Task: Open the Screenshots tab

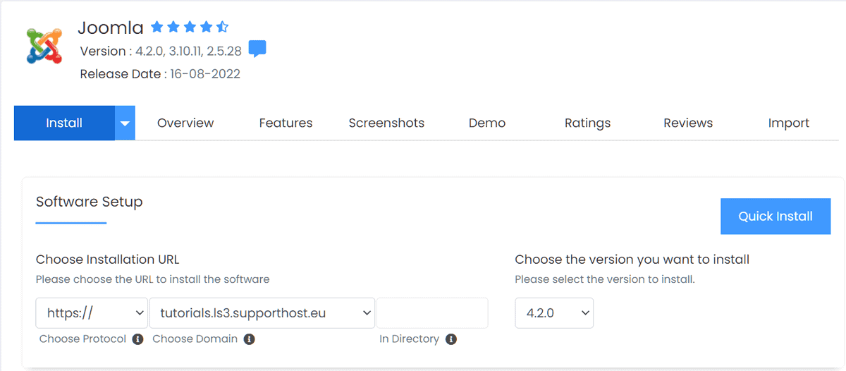Action: 386,123
